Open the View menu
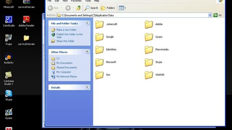This screenshot has height=130, width=232. pos(65,1)
